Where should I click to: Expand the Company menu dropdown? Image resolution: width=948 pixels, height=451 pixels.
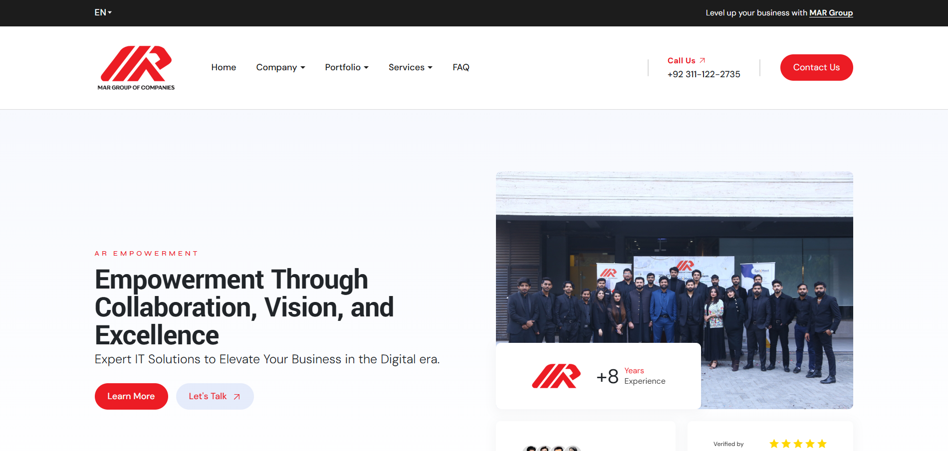pos(280,67)
